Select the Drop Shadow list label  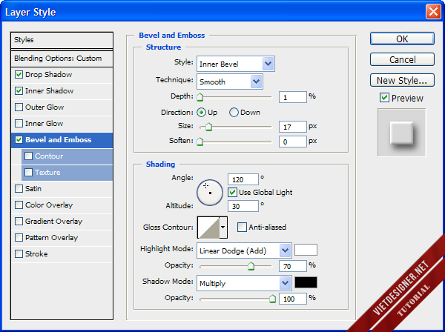pos(48,75)
